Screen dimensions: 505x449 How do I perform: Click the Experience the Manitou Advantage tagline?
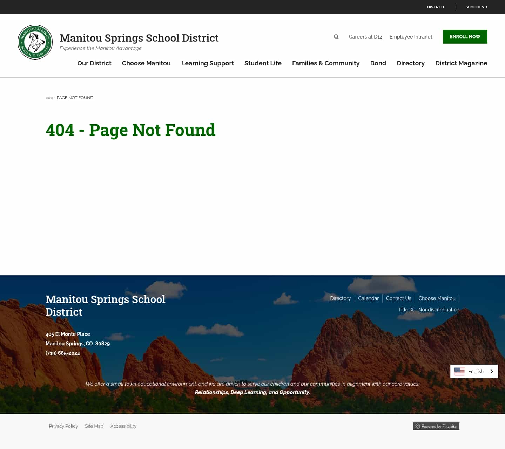pos(101,48)
